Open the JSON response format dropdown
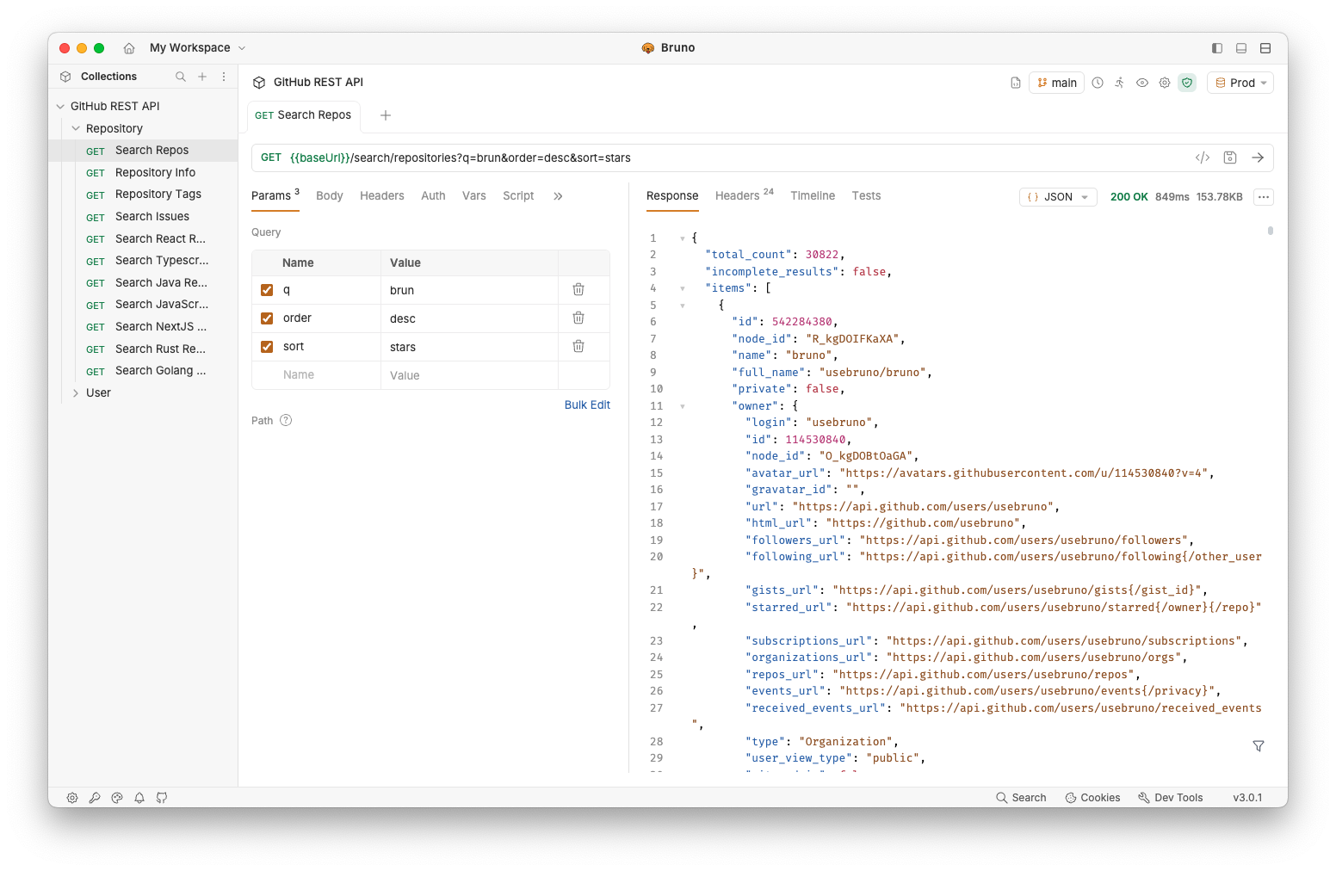Viewport: 1336px width, 871px height. tap(1058, 197)
